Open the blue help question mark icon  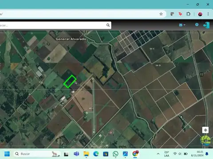197,25
